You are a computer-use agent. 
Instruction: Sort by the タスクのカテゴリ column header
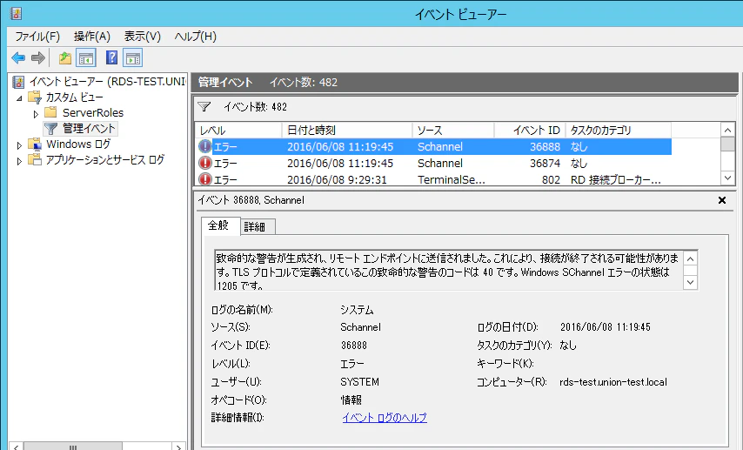[x=619, y=130]
